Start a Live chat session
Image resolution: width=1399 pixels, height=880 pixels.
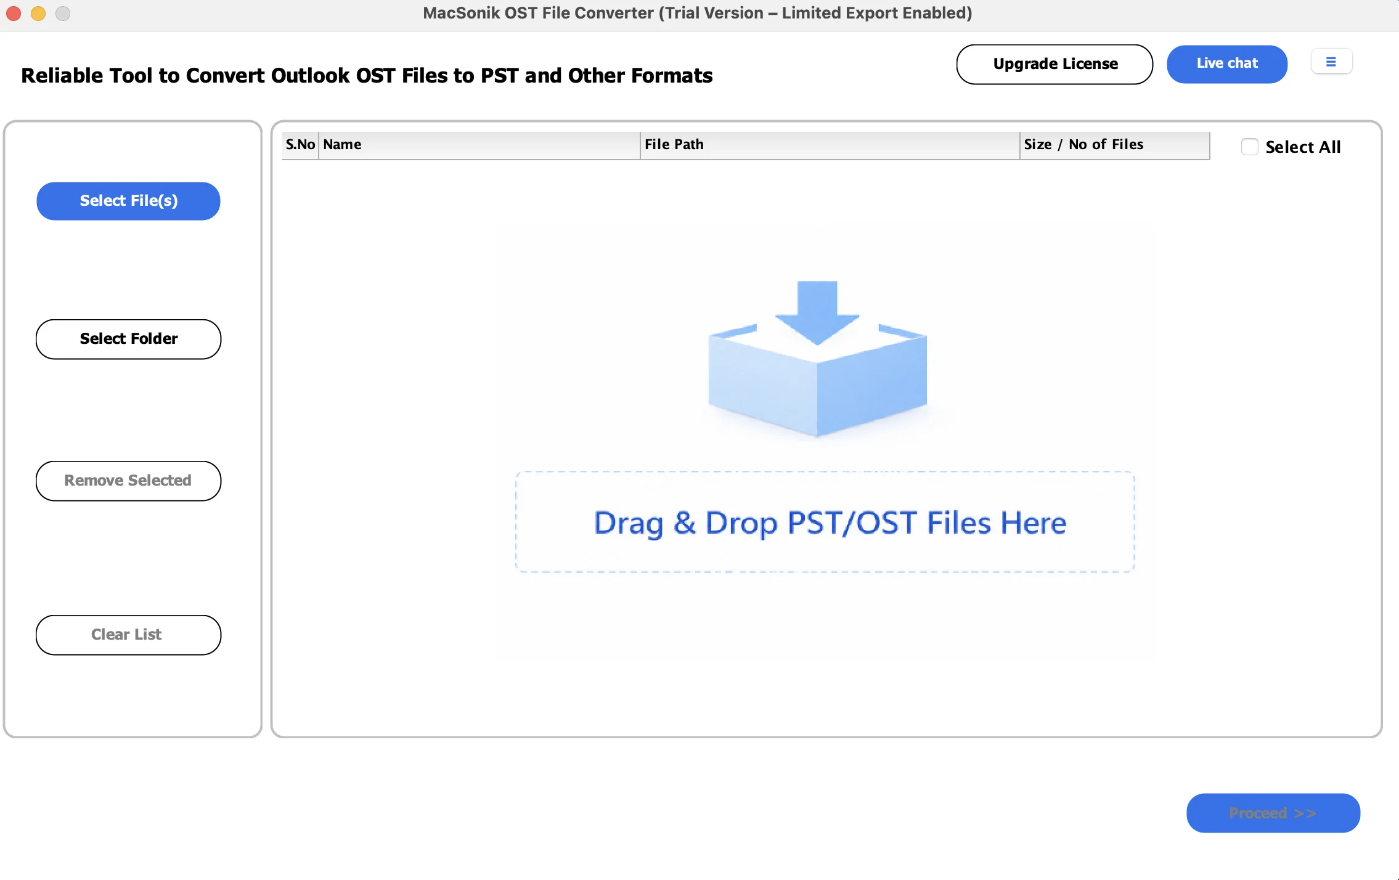[x=1227, y=64]
